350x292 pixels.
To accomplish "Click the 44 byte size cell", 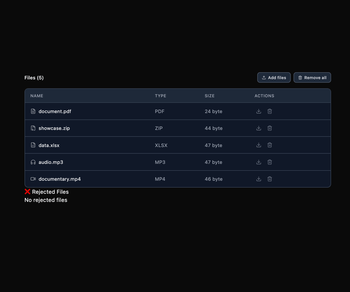I will [214, 128].
